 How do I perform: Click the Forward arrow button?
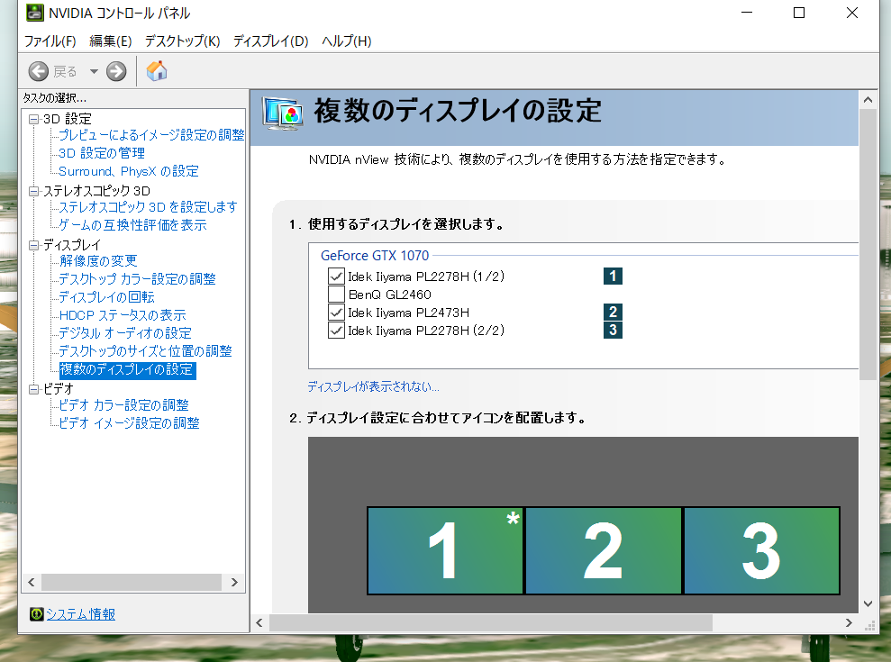point(116,71)
